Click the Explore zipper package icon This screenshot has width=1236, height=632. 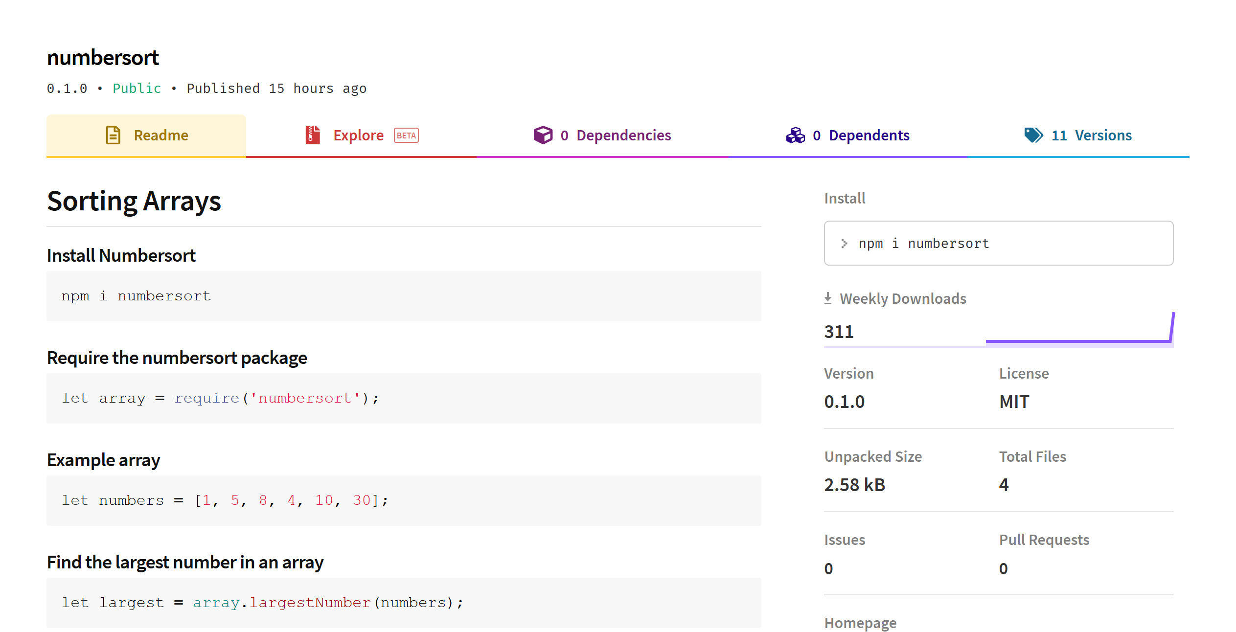(x=313, y=135)
